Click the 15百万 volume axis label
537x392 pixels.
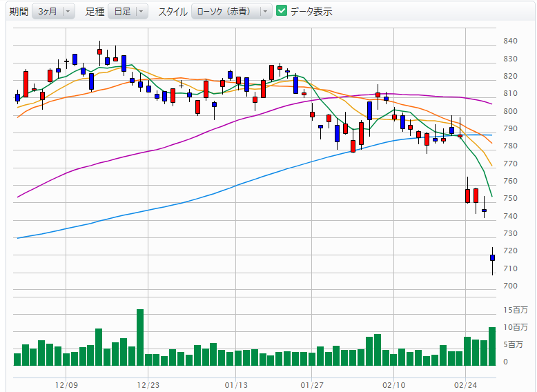[516, 310]
